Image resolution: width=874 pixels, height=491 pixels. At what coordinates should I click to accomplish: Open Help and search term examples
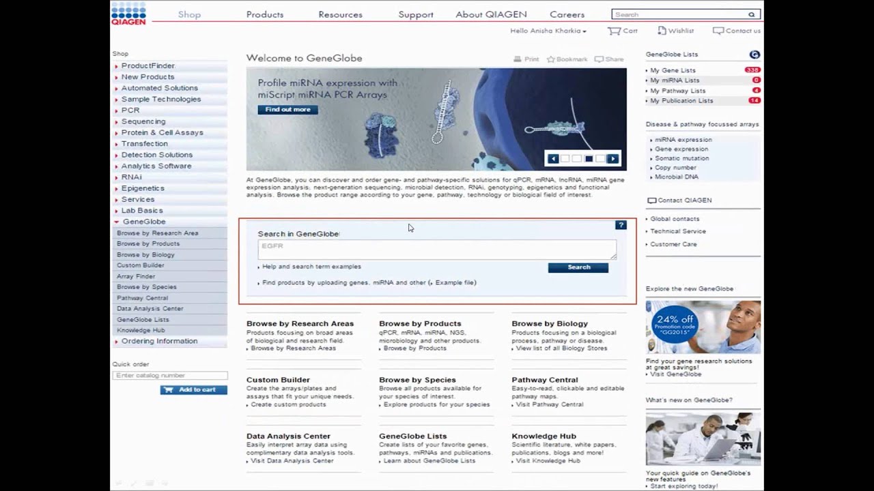tap(311, 267)
